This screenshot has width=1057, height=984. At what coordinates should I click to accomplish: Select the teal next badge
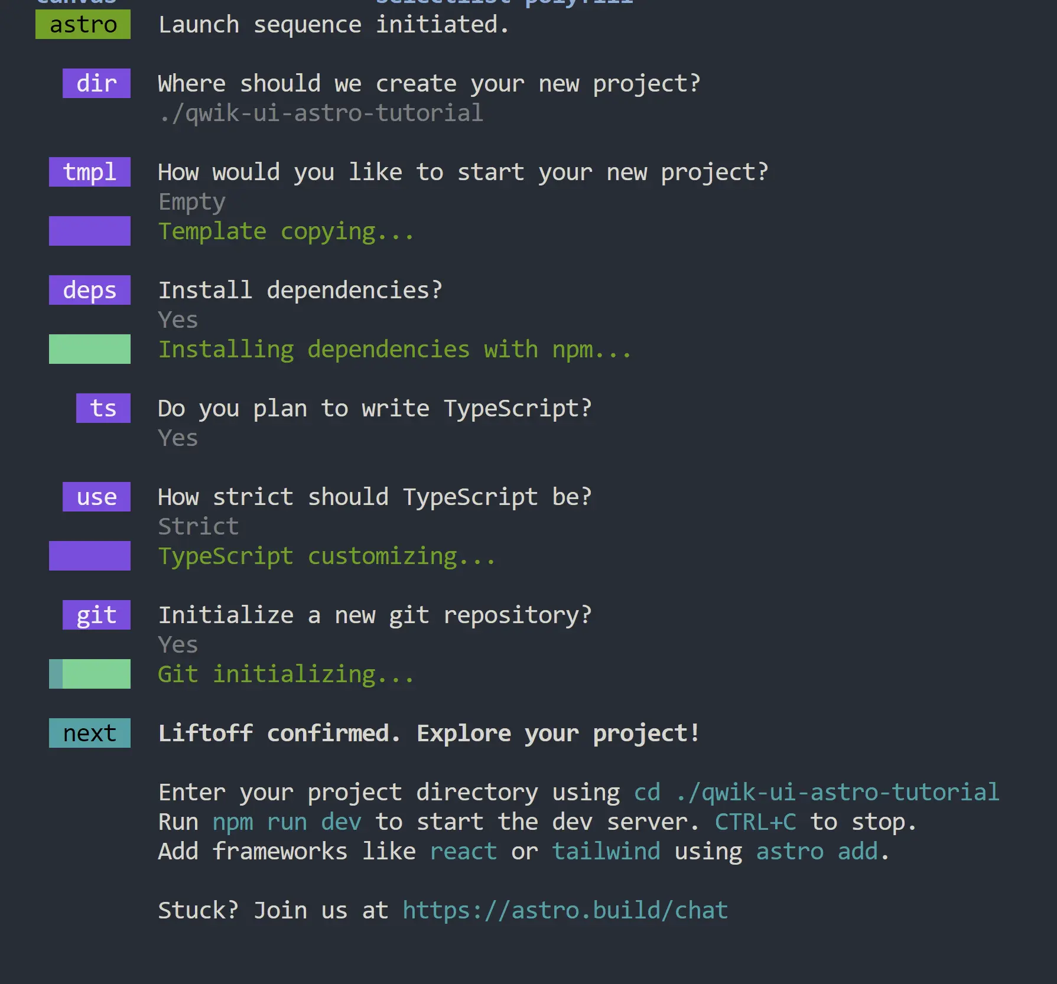click(89, 733)
